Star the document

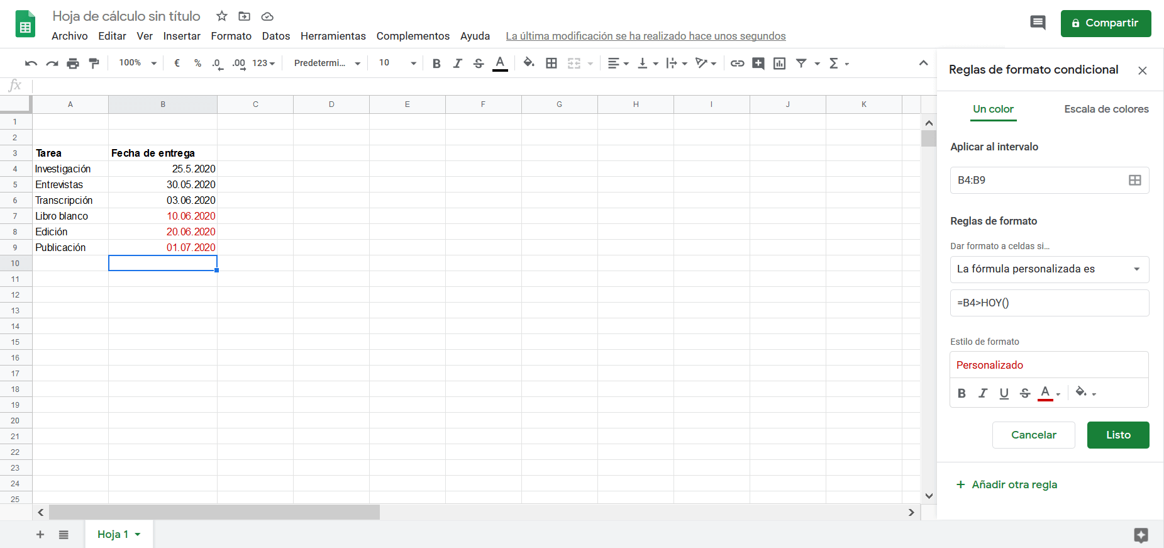222,16
